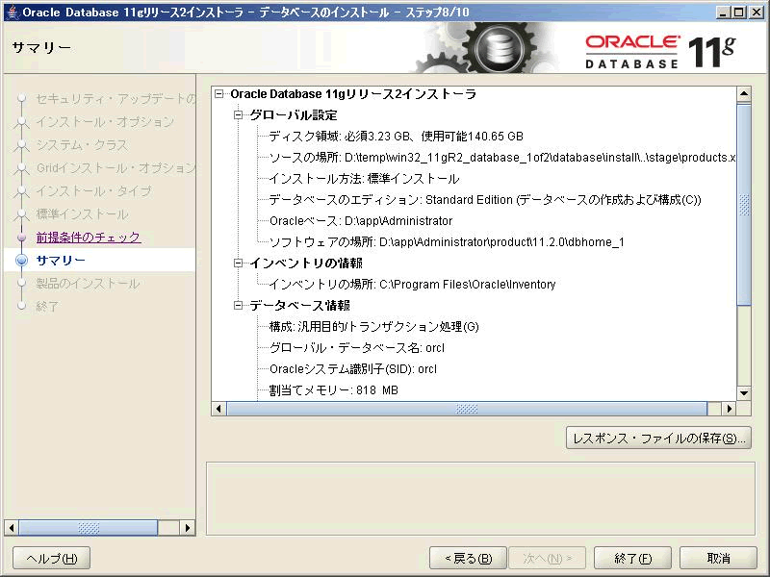This screenshot has width=770, height=577.
Task: Collapse the Oracle Database 11g installer root node
Action: pos(220,94)
